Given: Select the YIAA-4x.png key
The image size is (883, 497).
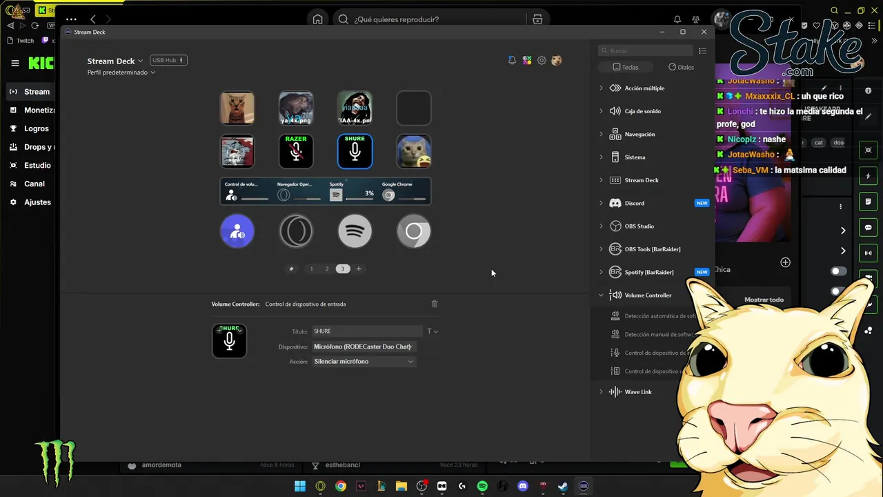Looking at the screenshot, I should click(x=355, y=108).
